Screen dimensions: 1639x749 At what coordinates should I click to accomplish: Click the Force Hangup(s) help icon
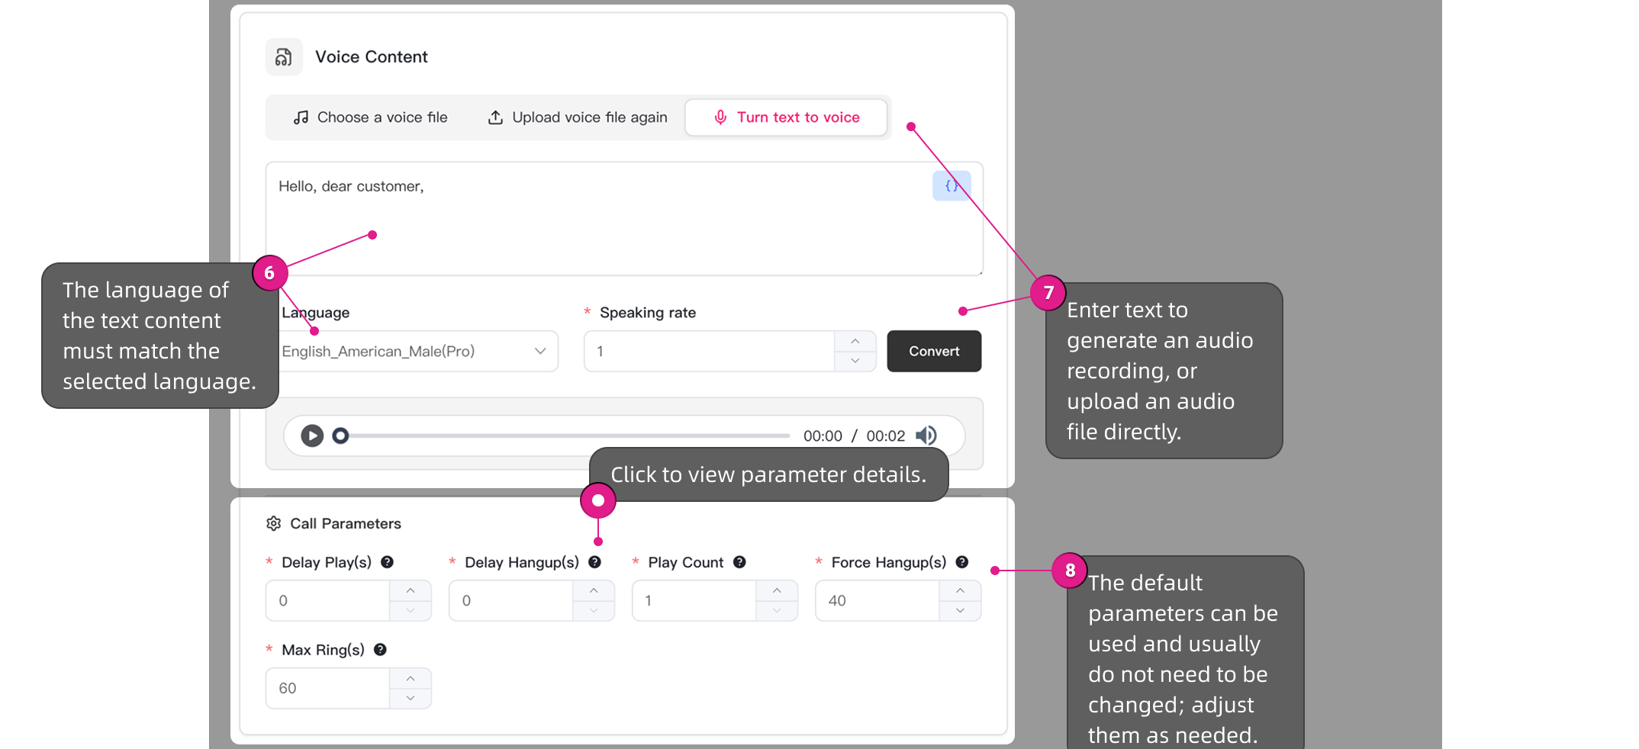962,562
